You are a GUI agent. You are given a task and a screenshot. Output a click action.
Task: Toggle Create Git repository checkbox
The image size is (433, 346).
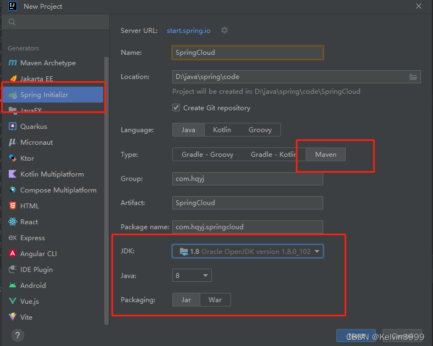tap(176, 107)
